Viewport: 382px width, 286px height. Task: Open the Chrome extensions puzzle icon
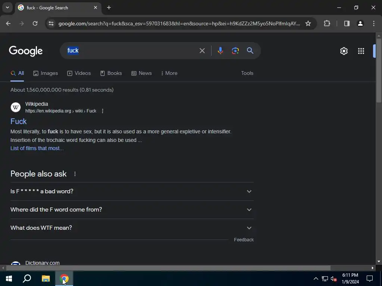(x=327, y=23)
